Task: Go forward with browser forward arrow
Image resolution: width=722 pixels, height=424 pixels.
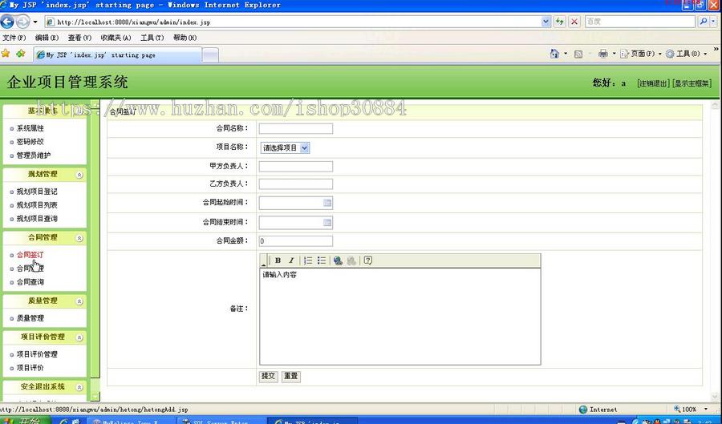Action: pos(22,22)
